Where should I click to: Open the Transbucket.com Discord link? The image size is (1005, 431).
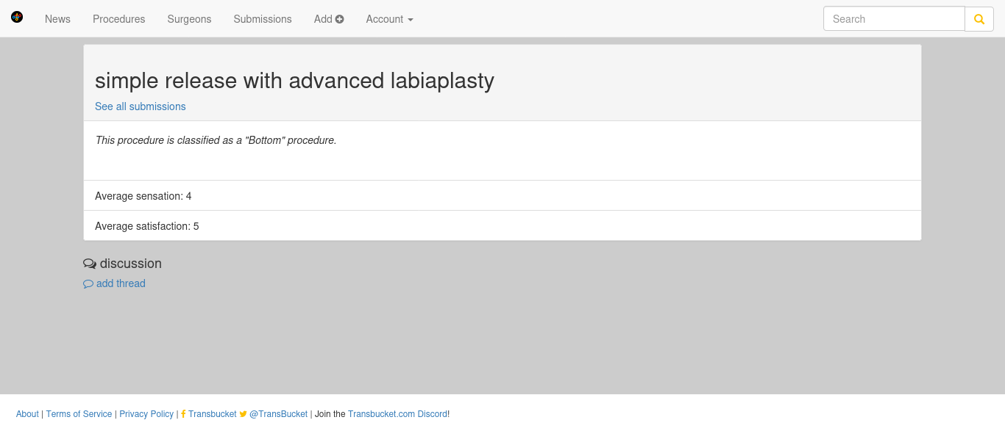click(397, 414)
